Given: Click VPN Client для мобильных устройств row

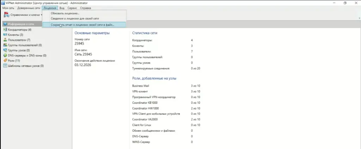Looking at the screenshot, I should tap(166, 114).
